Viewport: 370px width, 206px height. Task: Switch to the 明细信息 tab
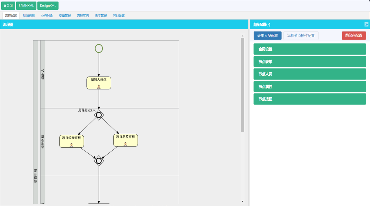29,16
